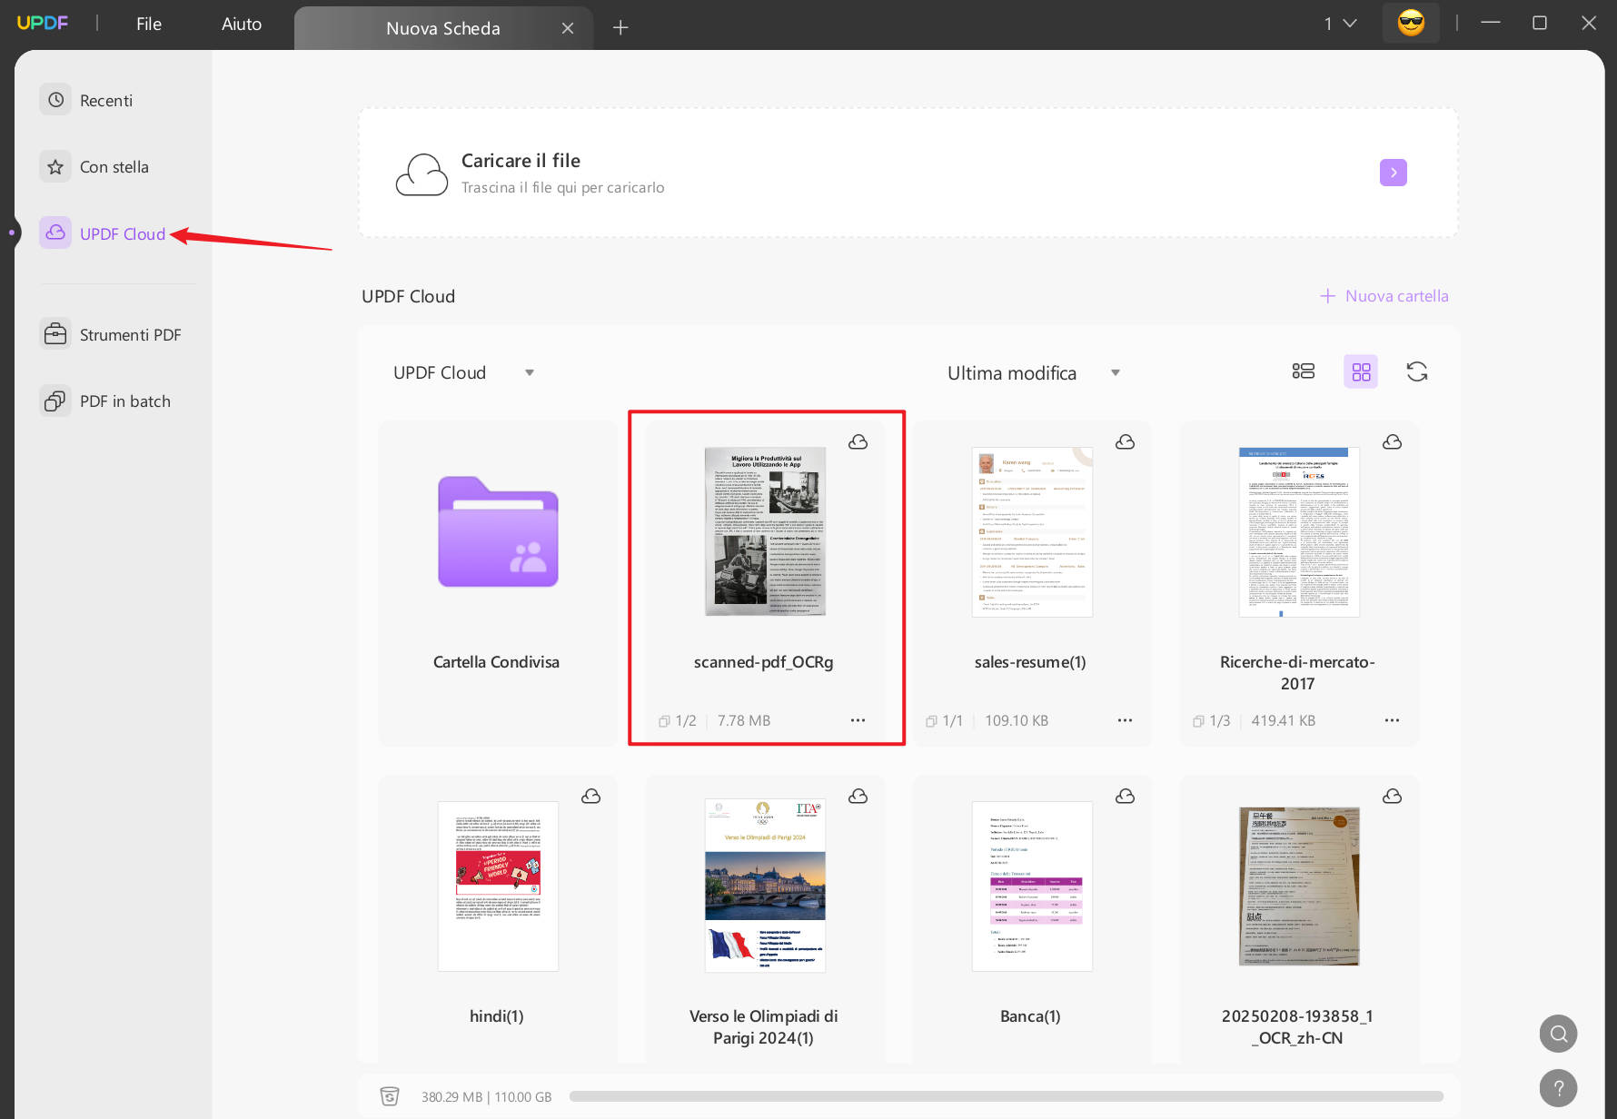
Task: Click the Caricare il file title
Action: point(521,161)
